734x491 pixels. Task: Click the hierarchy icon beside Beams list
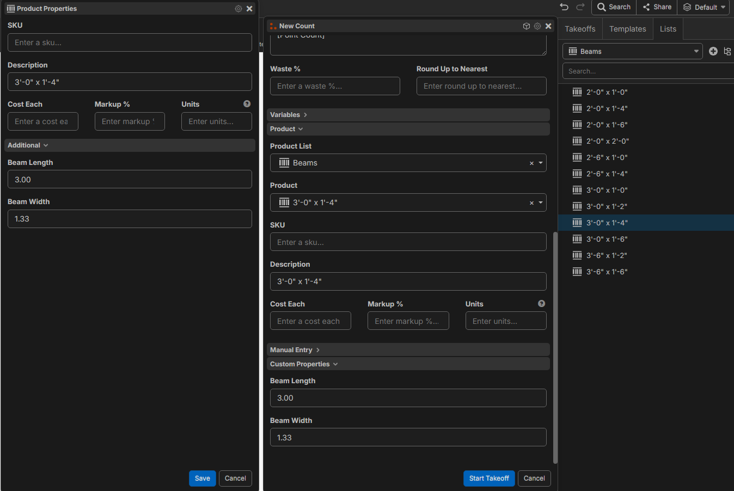tap(727, 51)
